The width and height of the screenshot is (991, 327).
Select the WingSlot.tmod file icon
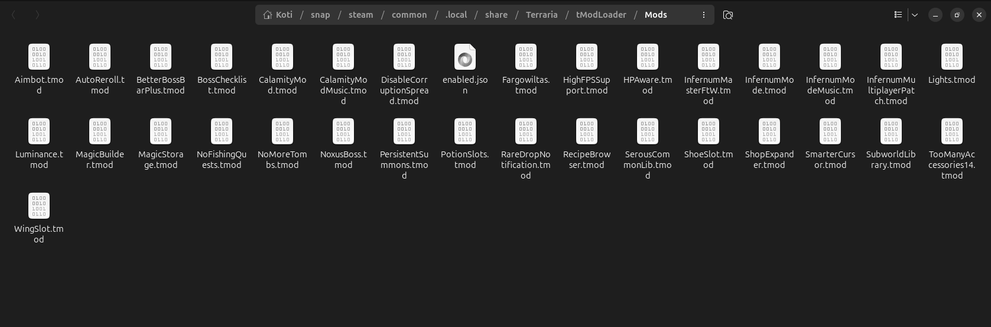point(39,206)
